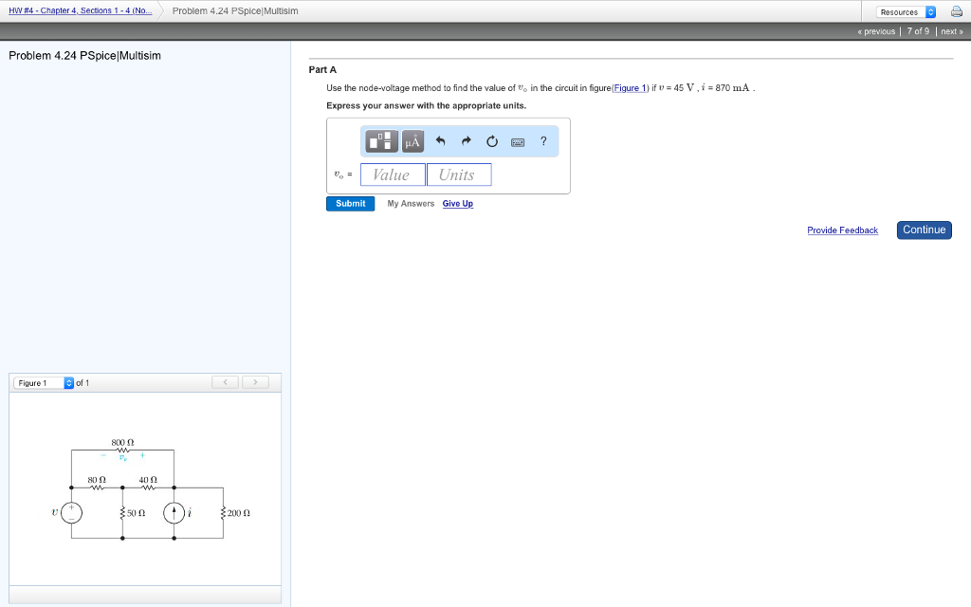Click the figure back arrow button
This screenshot has width=971, height=607.
[x=225, y=382]
